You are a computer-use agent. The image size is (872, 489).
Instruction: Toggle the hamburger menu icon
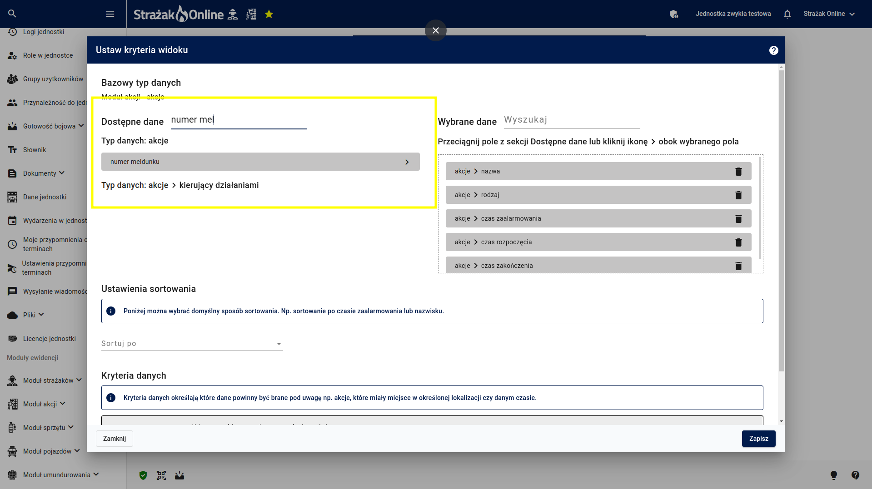coord(110,14)
